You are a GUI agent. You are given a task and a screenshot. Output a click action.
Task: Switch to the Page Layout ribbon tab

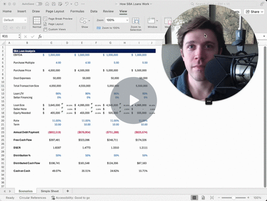[x=55, y=11]
